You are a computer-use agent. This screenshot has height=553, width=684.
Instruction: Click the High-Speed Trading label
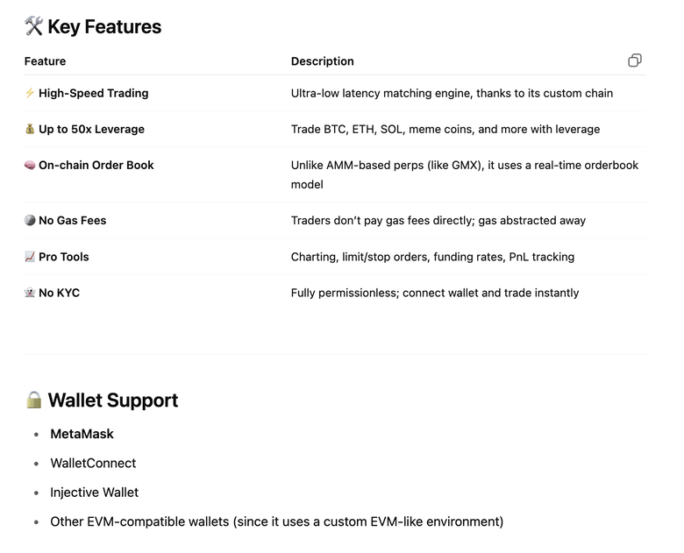click(x=94, y=93)
